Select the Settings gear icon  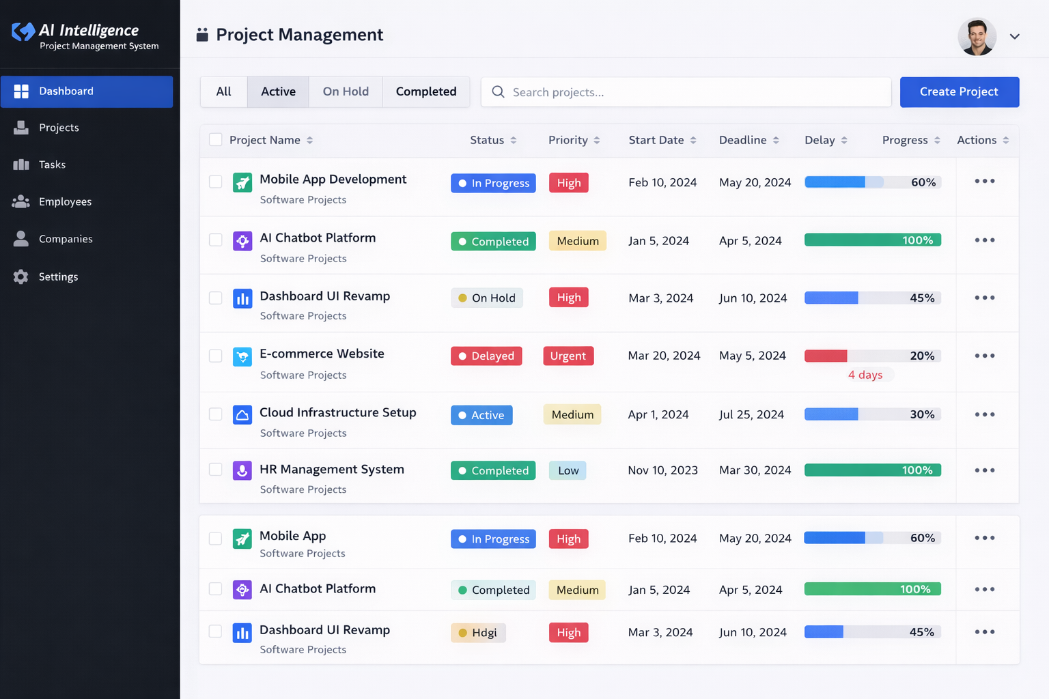(21, 276)
